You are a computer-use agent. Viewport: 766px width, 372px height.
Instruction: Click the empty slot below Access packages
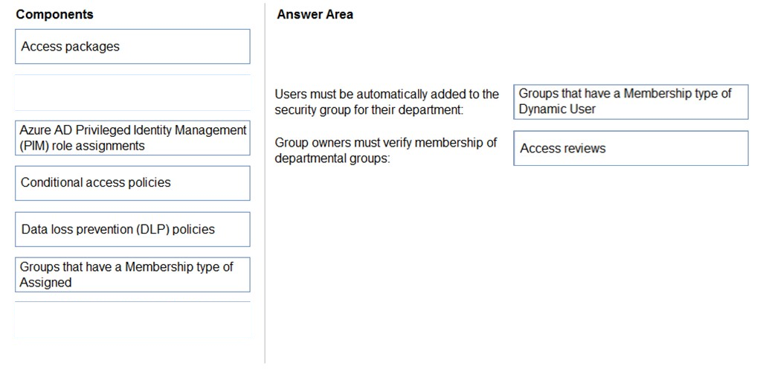coord(132,92)
